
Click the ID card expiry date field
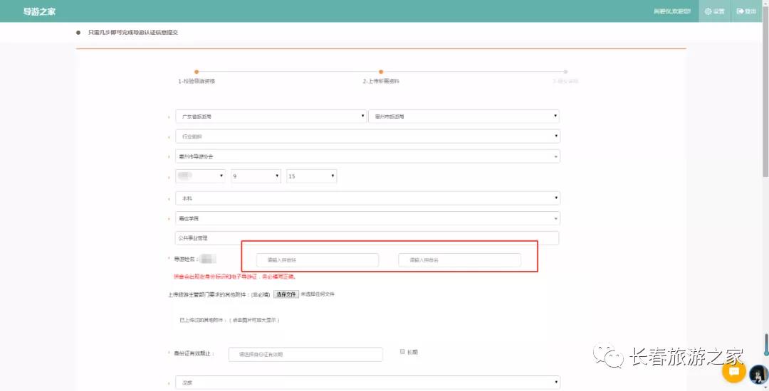[x=305, y=354]
